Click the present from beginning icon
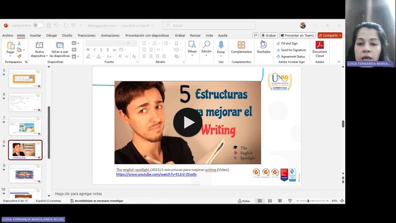This screenshot has height=223, width=396. (x=73, y=25)
